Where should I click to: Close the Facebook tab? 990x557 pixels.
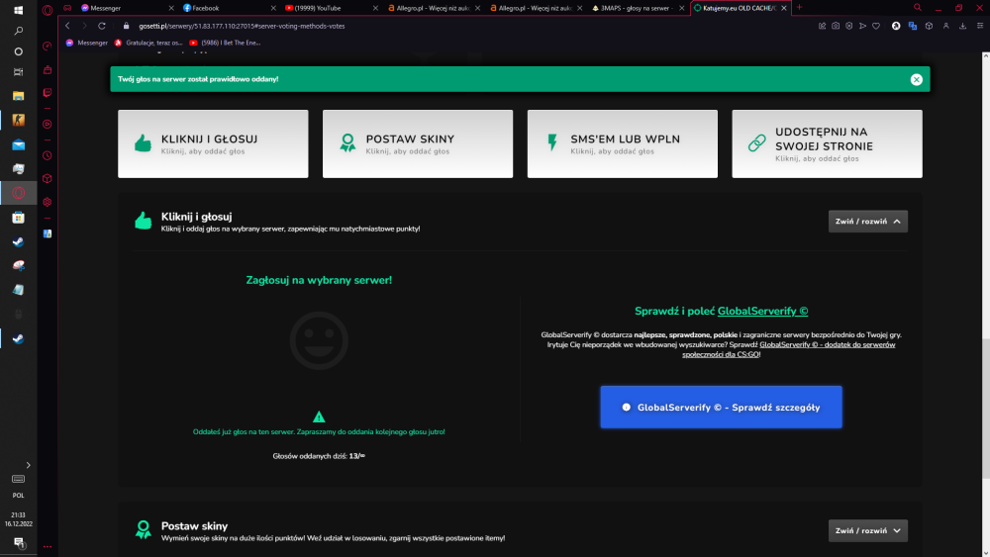273,8
